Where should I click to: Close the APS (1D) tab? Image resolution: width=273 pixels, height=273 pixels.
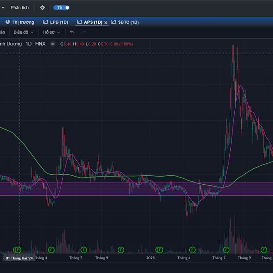[x=106, y=22]
